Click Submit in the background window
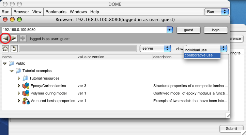246x135 pixels. [231, 129]
